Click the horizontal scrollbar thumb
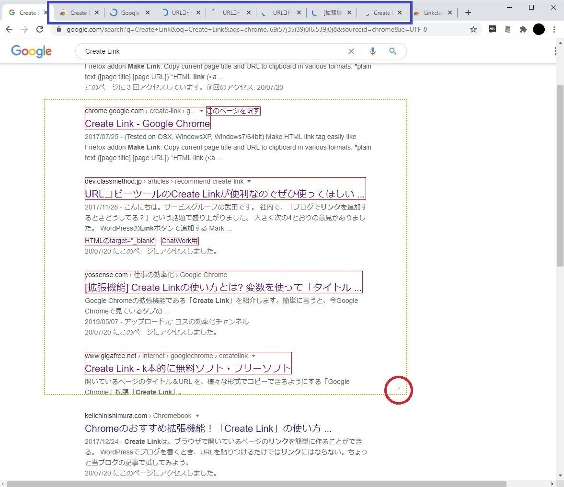This screenshot has height=487, width=564. tap(256, 484)
